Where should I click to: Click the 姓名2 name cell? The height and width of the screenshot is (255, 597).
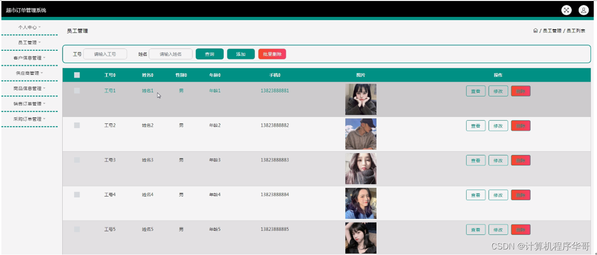click(x=148, y=125)
